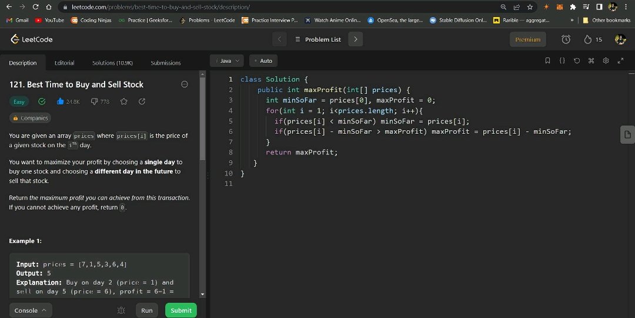Image resolution: width=635 pixels, height=318 pixels.
Task: Enter fullscreen editor mode
Action: click(x=620, y=60)
